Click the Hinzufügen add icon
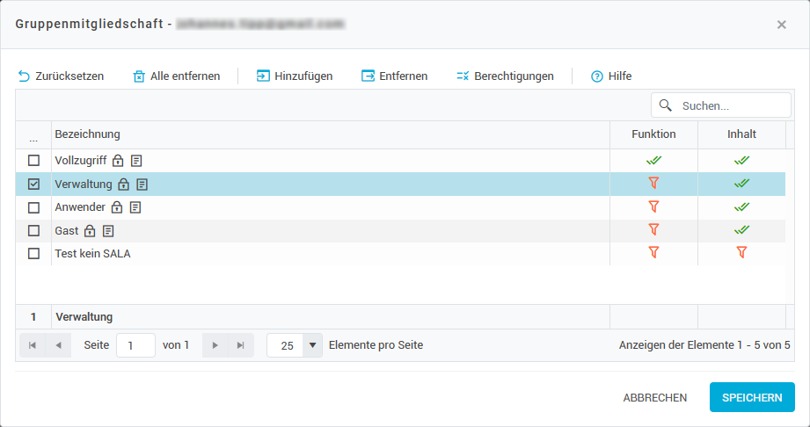 pos(263,76)
